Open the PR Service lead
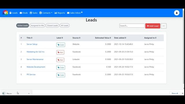 coord(31,75)
